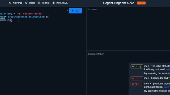This screenshot has width=170, height=95.
Task: Click the first error badge, Expected to find
Action: point(137,78)
